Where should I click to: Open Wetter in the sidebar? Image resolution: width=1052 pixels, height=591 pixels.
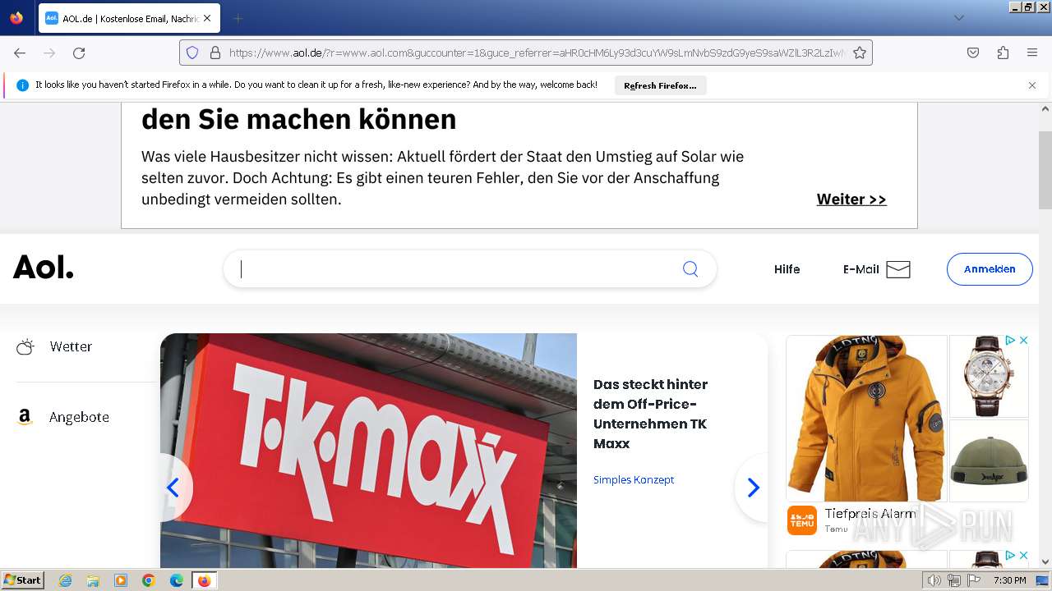coord(71,346)
